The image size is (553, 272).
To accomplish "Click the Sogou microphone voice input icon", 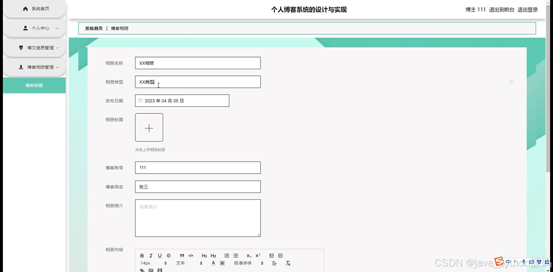I will coord(524,262).
